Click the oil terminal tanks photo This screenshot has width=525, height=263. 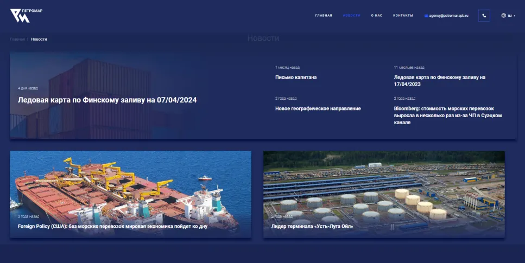[384, 184]
